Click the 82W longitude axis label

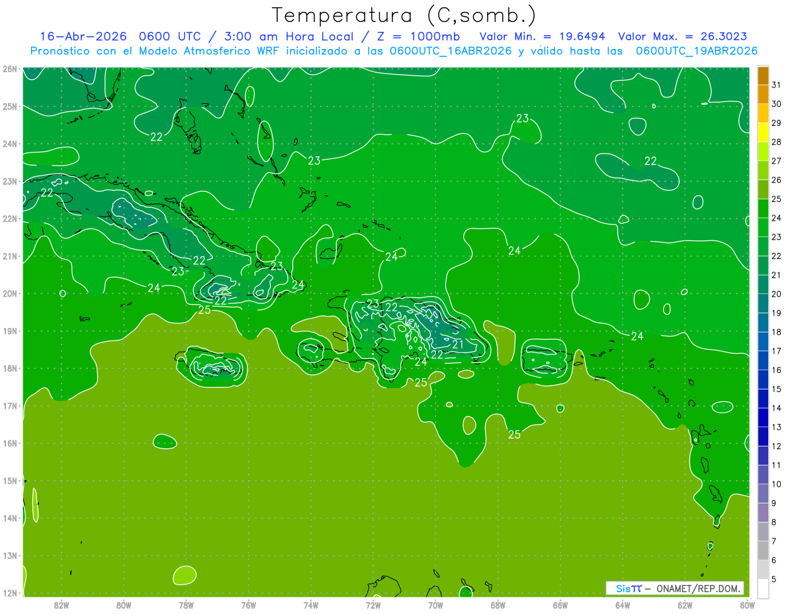(62, 604)
